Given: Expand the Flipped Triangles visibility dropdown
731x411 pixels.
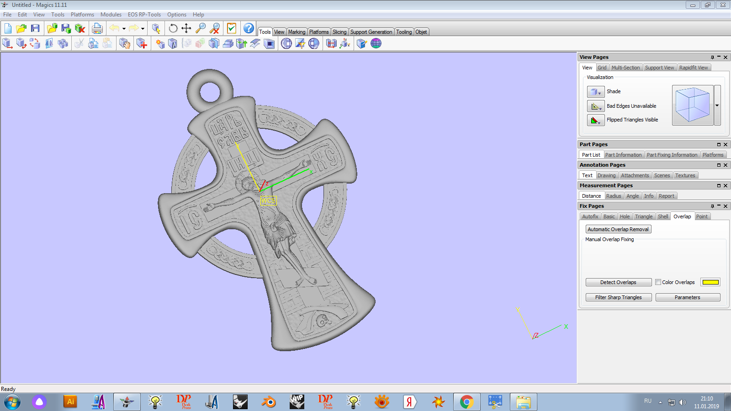Looking at the screenshot, I should click(596, 120).
